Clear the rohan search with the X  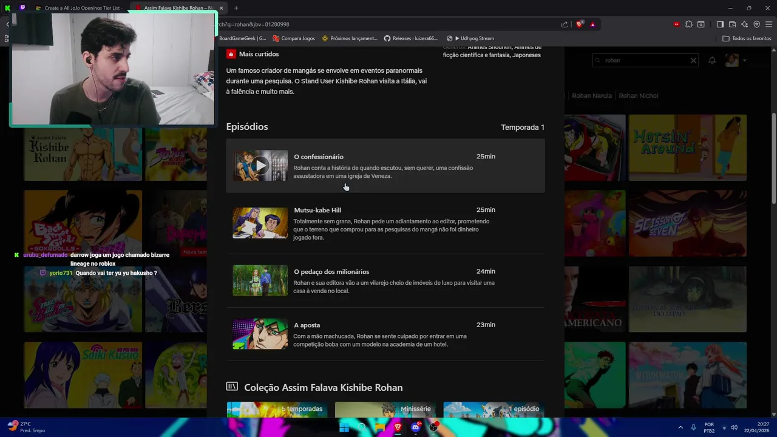693,60
